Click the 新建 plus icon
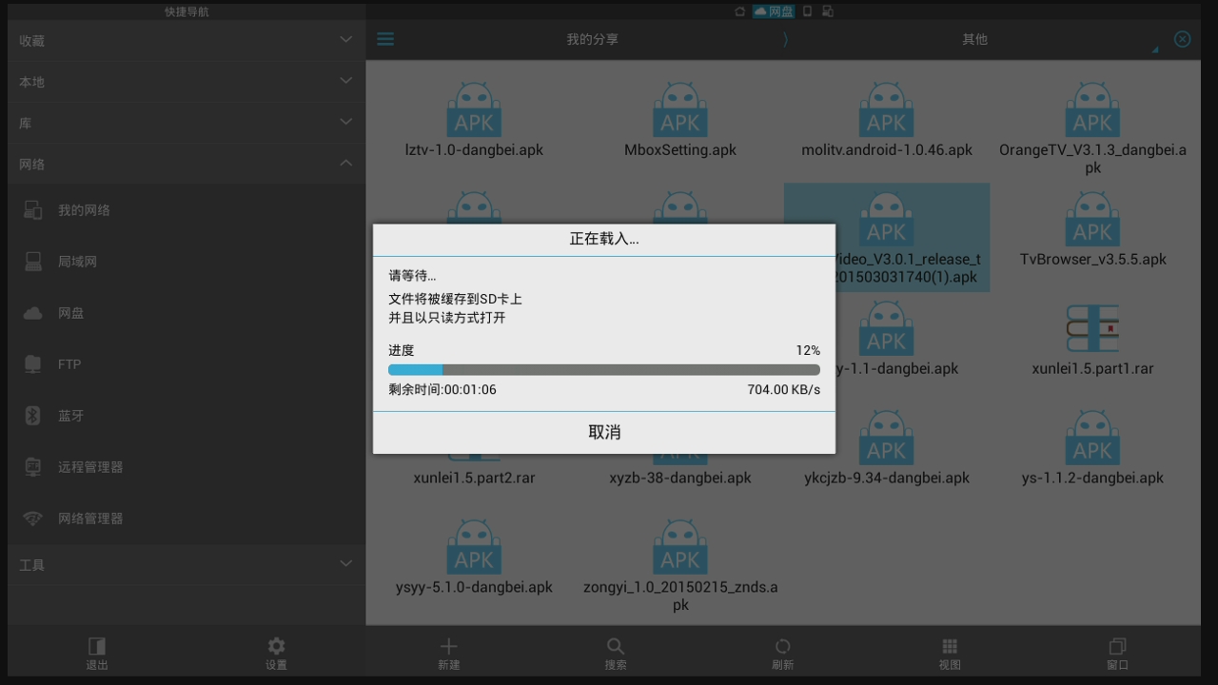 (449, 646)
